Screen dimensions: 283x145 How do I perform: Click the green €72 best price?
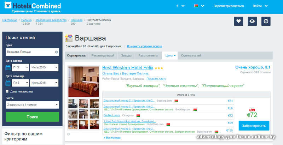click(x=252, y=115)
